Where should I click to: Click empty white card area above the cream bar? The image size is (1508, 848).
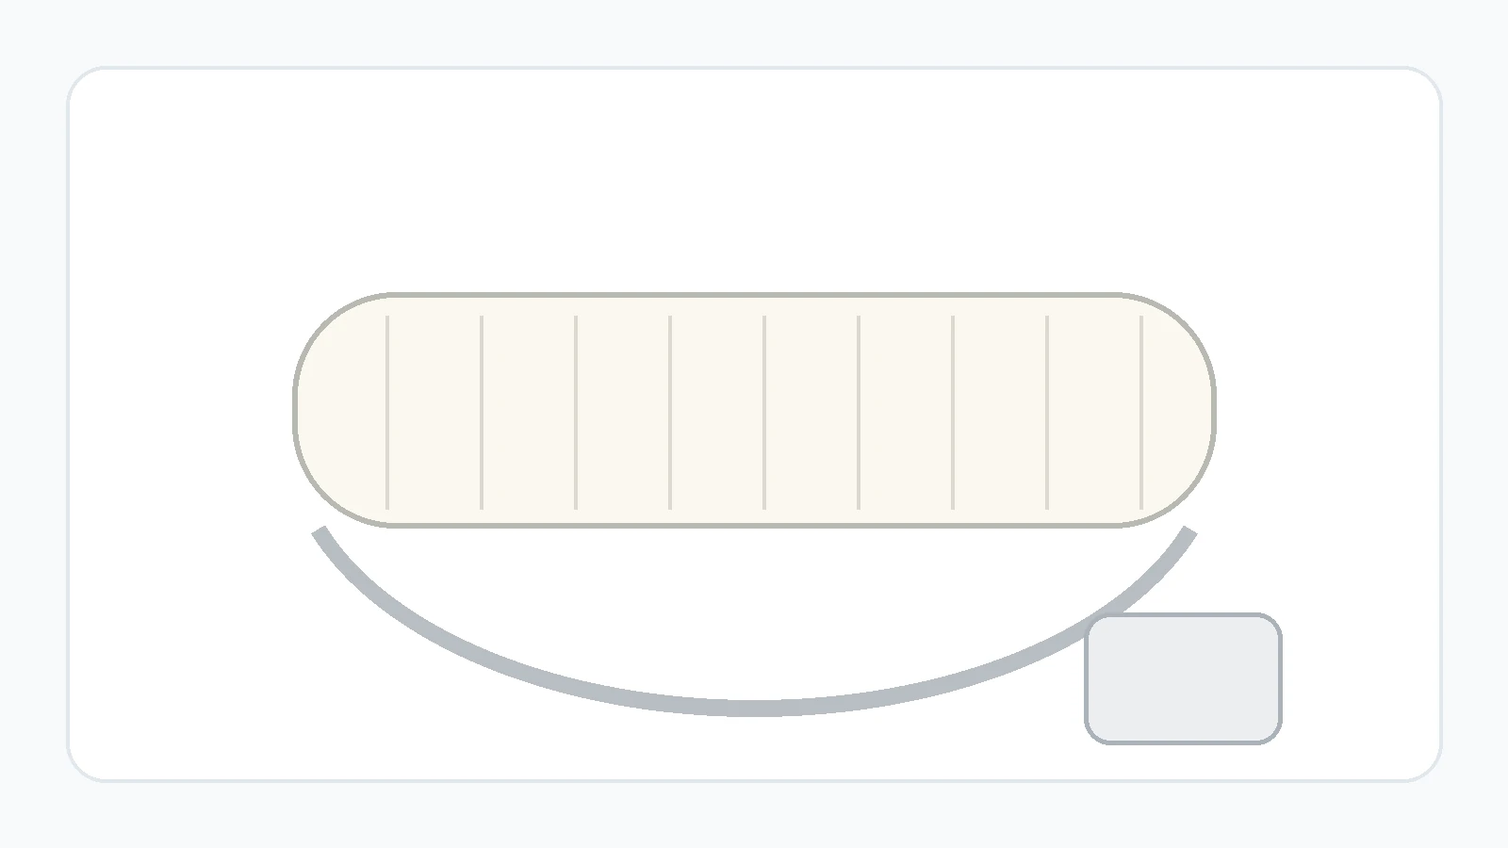pos(754,179)
